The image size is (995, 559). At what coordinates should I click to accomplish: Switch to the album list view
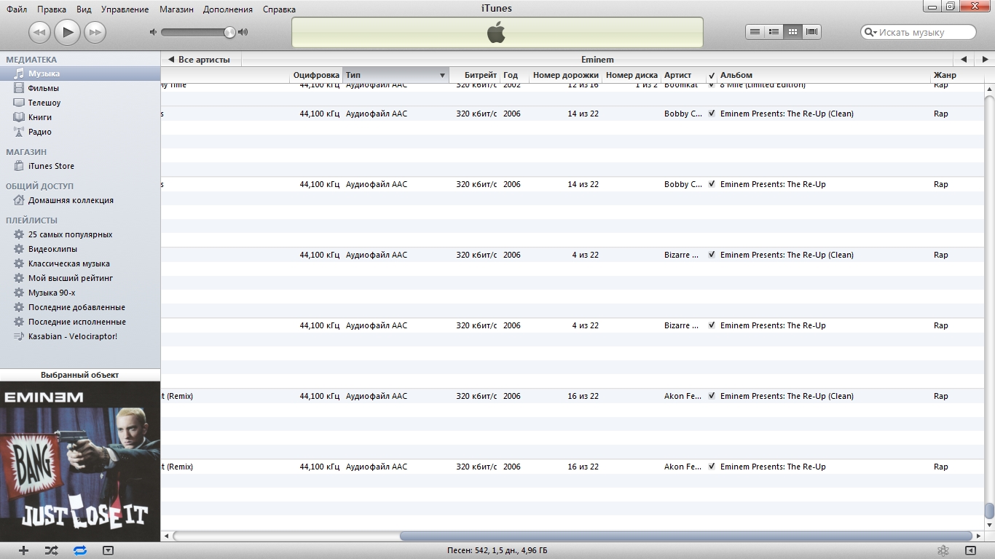[774, 31]
